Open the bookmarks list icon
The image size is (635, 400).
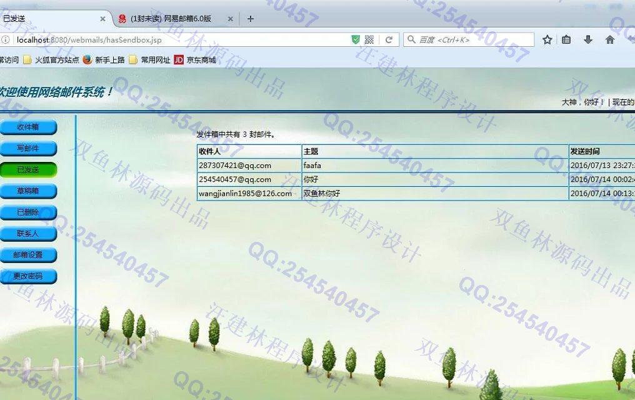(566, 39)
